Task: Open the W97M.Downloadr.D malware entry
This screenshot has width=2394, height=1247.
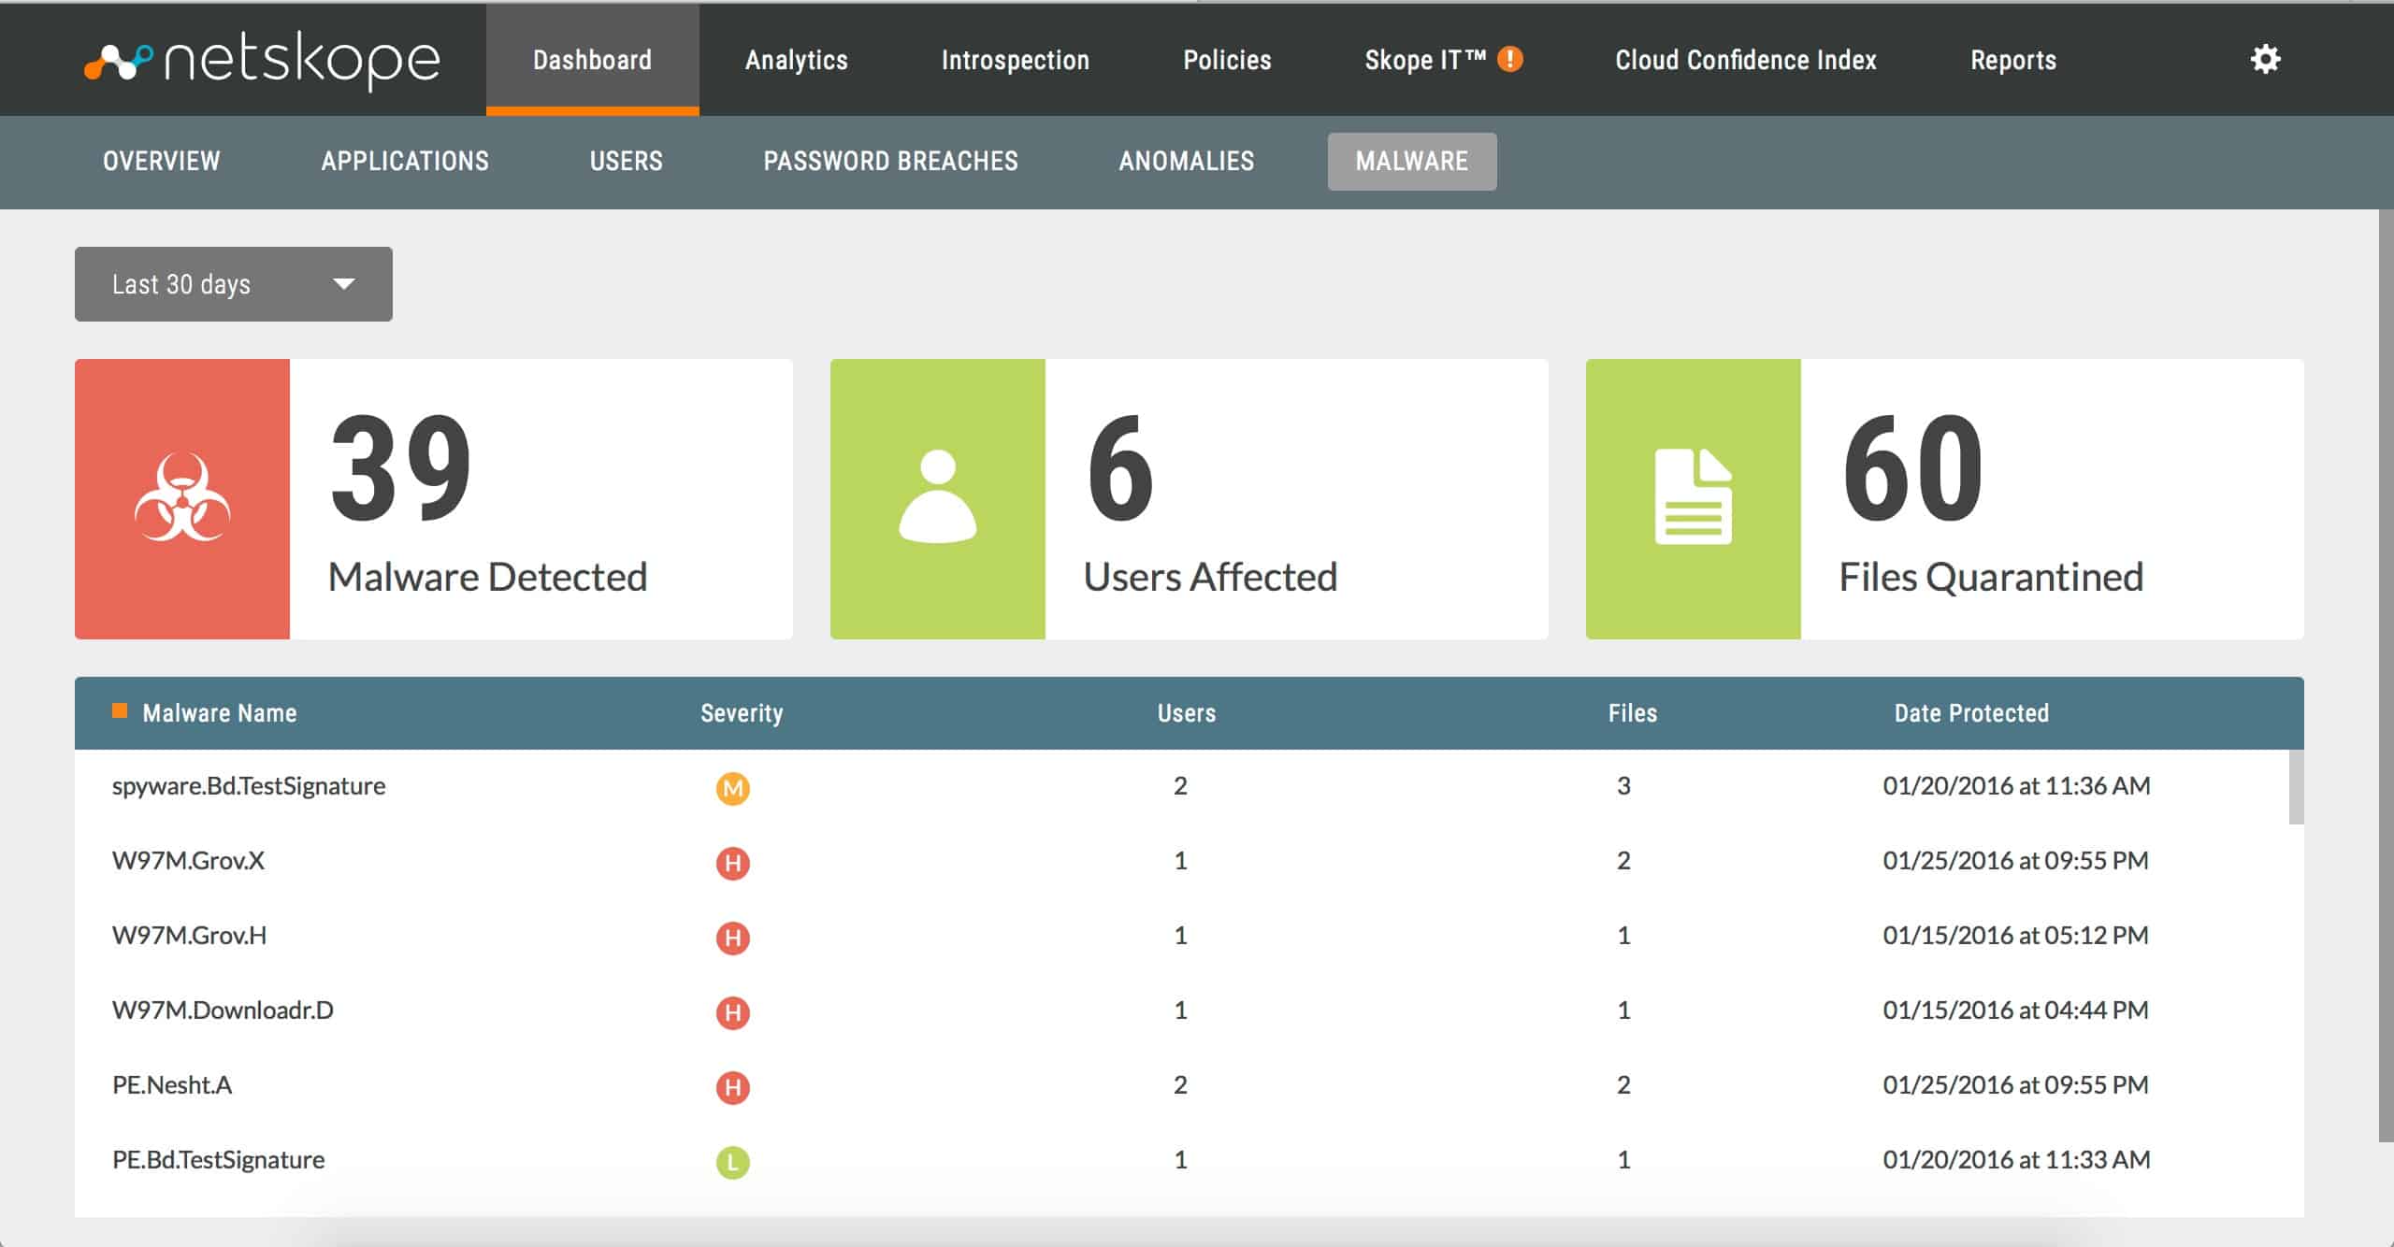Action: click(x=223, y=1010)
